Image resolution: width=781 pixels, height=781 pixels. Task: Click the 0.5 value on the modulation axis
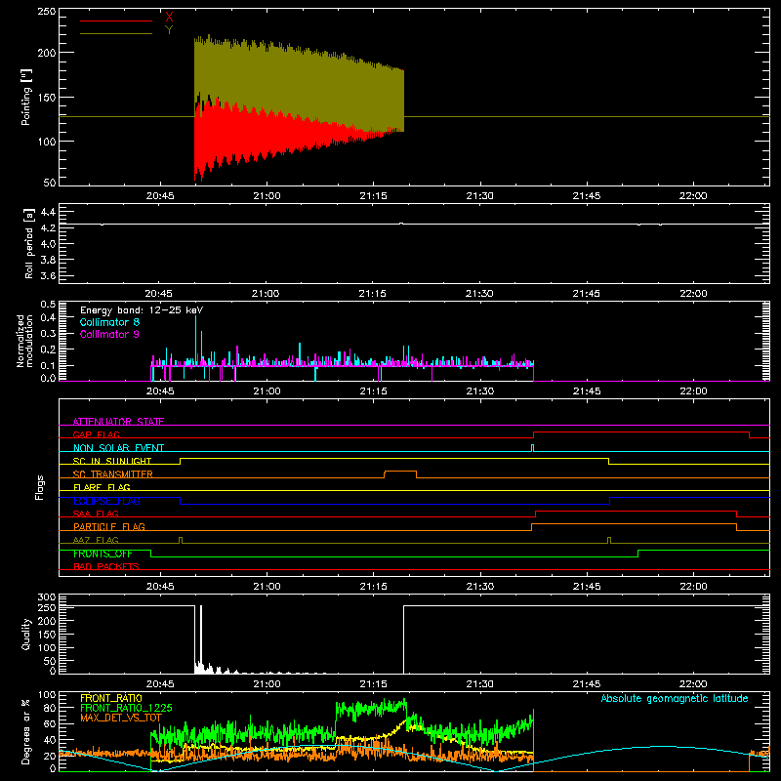click(48, 305)
